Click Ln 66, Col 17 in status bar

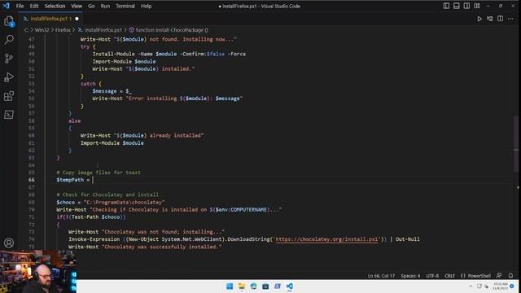[x=381, y=276]
